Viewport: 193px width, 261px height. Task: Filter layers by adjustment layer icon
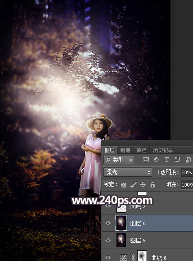click(156, 160)
